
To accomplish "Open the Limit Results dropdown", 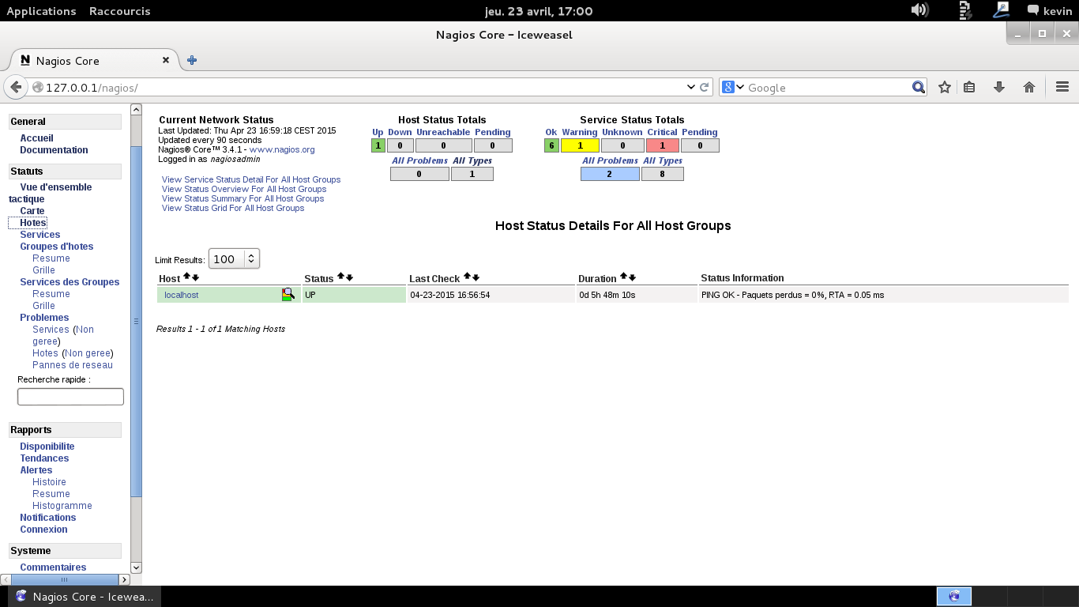I will coord(234,258).
